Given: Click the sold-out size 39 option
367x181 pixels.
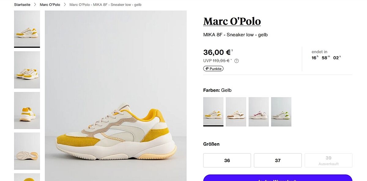Looking at the screenshot, I should pyautogui.click(x=328, y=160).
